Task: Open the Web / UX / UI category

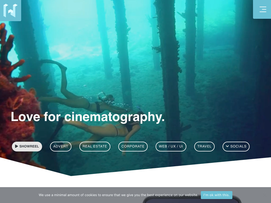Action: coord(171,146)
